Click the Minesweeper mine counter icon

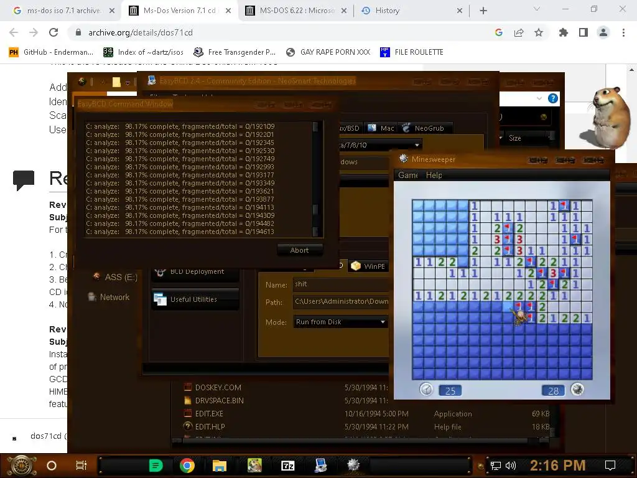tap(577, 390)
